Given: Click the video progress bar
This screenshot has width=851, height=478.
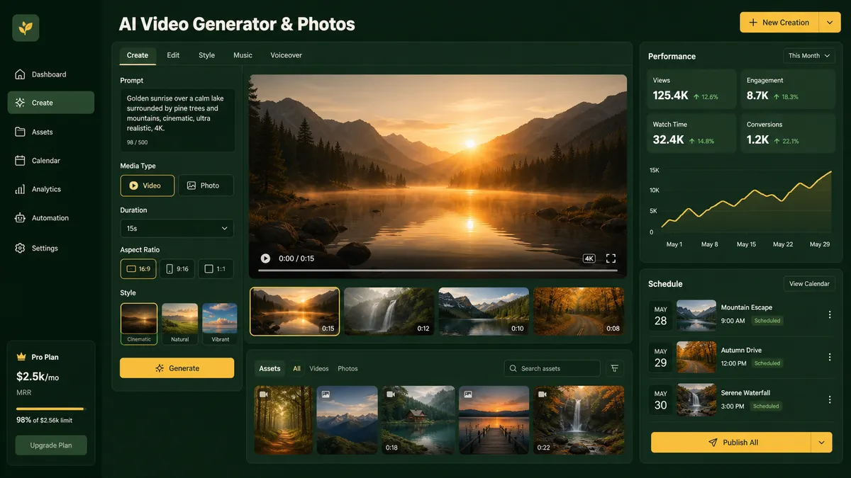Looking at the screenshot, I should [438, 271].
